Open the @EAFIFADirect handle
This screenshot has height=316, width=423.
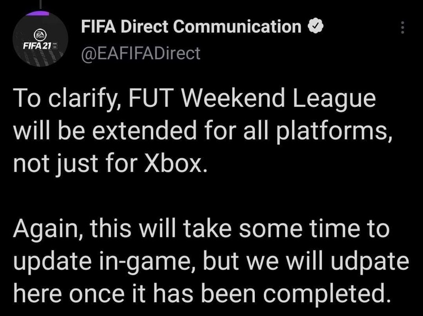tap(141, 53)
